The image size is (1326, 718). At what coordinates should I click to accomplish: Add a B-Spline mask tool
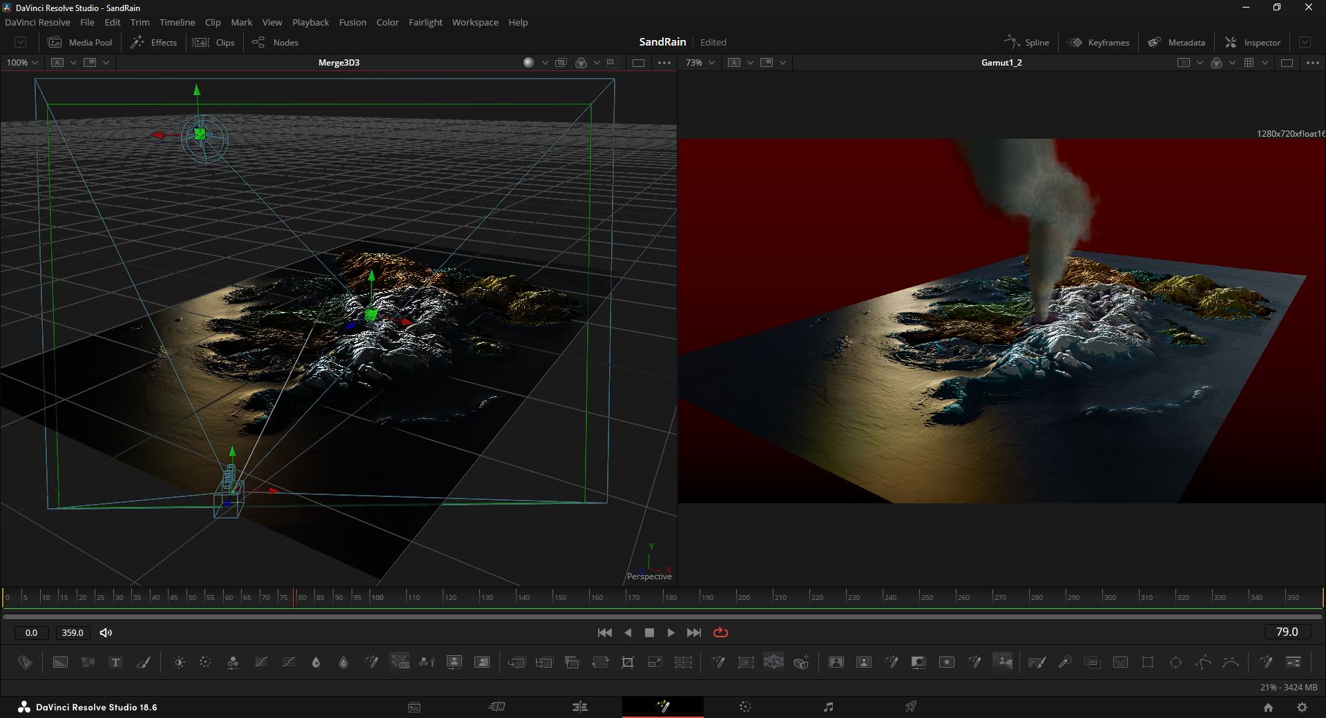coord(1231,662)
